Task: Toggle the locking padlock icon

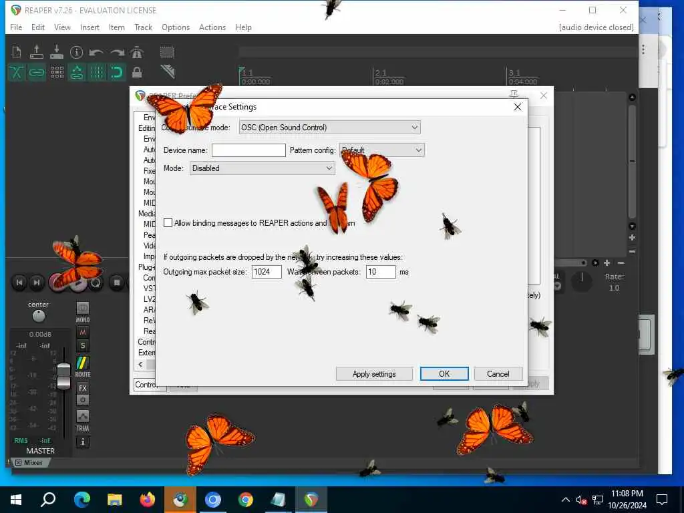Action: [137, 72]
